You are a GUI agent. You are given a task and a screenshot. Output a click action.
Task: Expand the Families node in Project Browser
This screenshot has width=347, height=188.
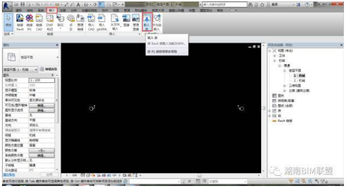coord(270,111)
